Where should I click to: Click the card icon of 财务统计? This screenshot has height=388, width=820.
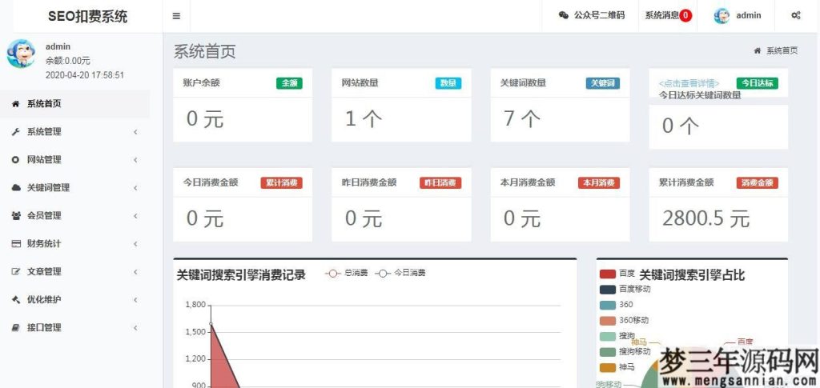click(x=16, y=244)
